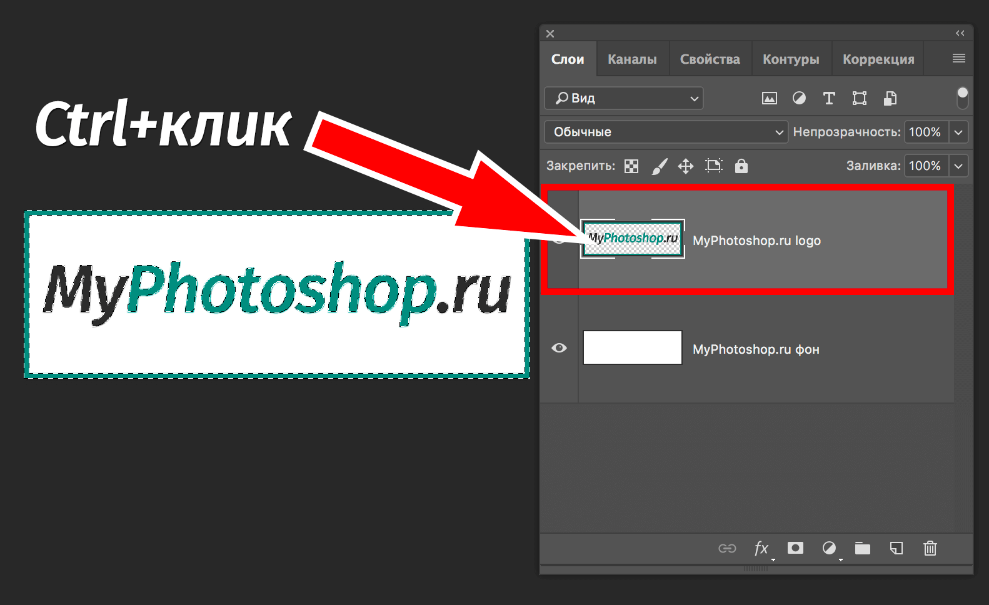Add a layer mask
The image size is (989, 605).
[795, 548]
